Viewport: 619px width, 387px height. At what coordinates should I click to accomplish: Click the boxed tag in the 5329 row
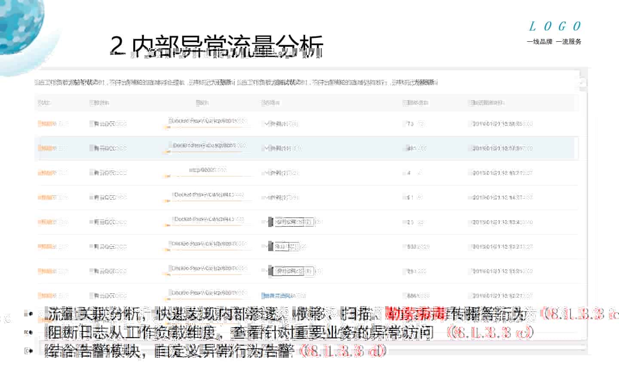284,247
